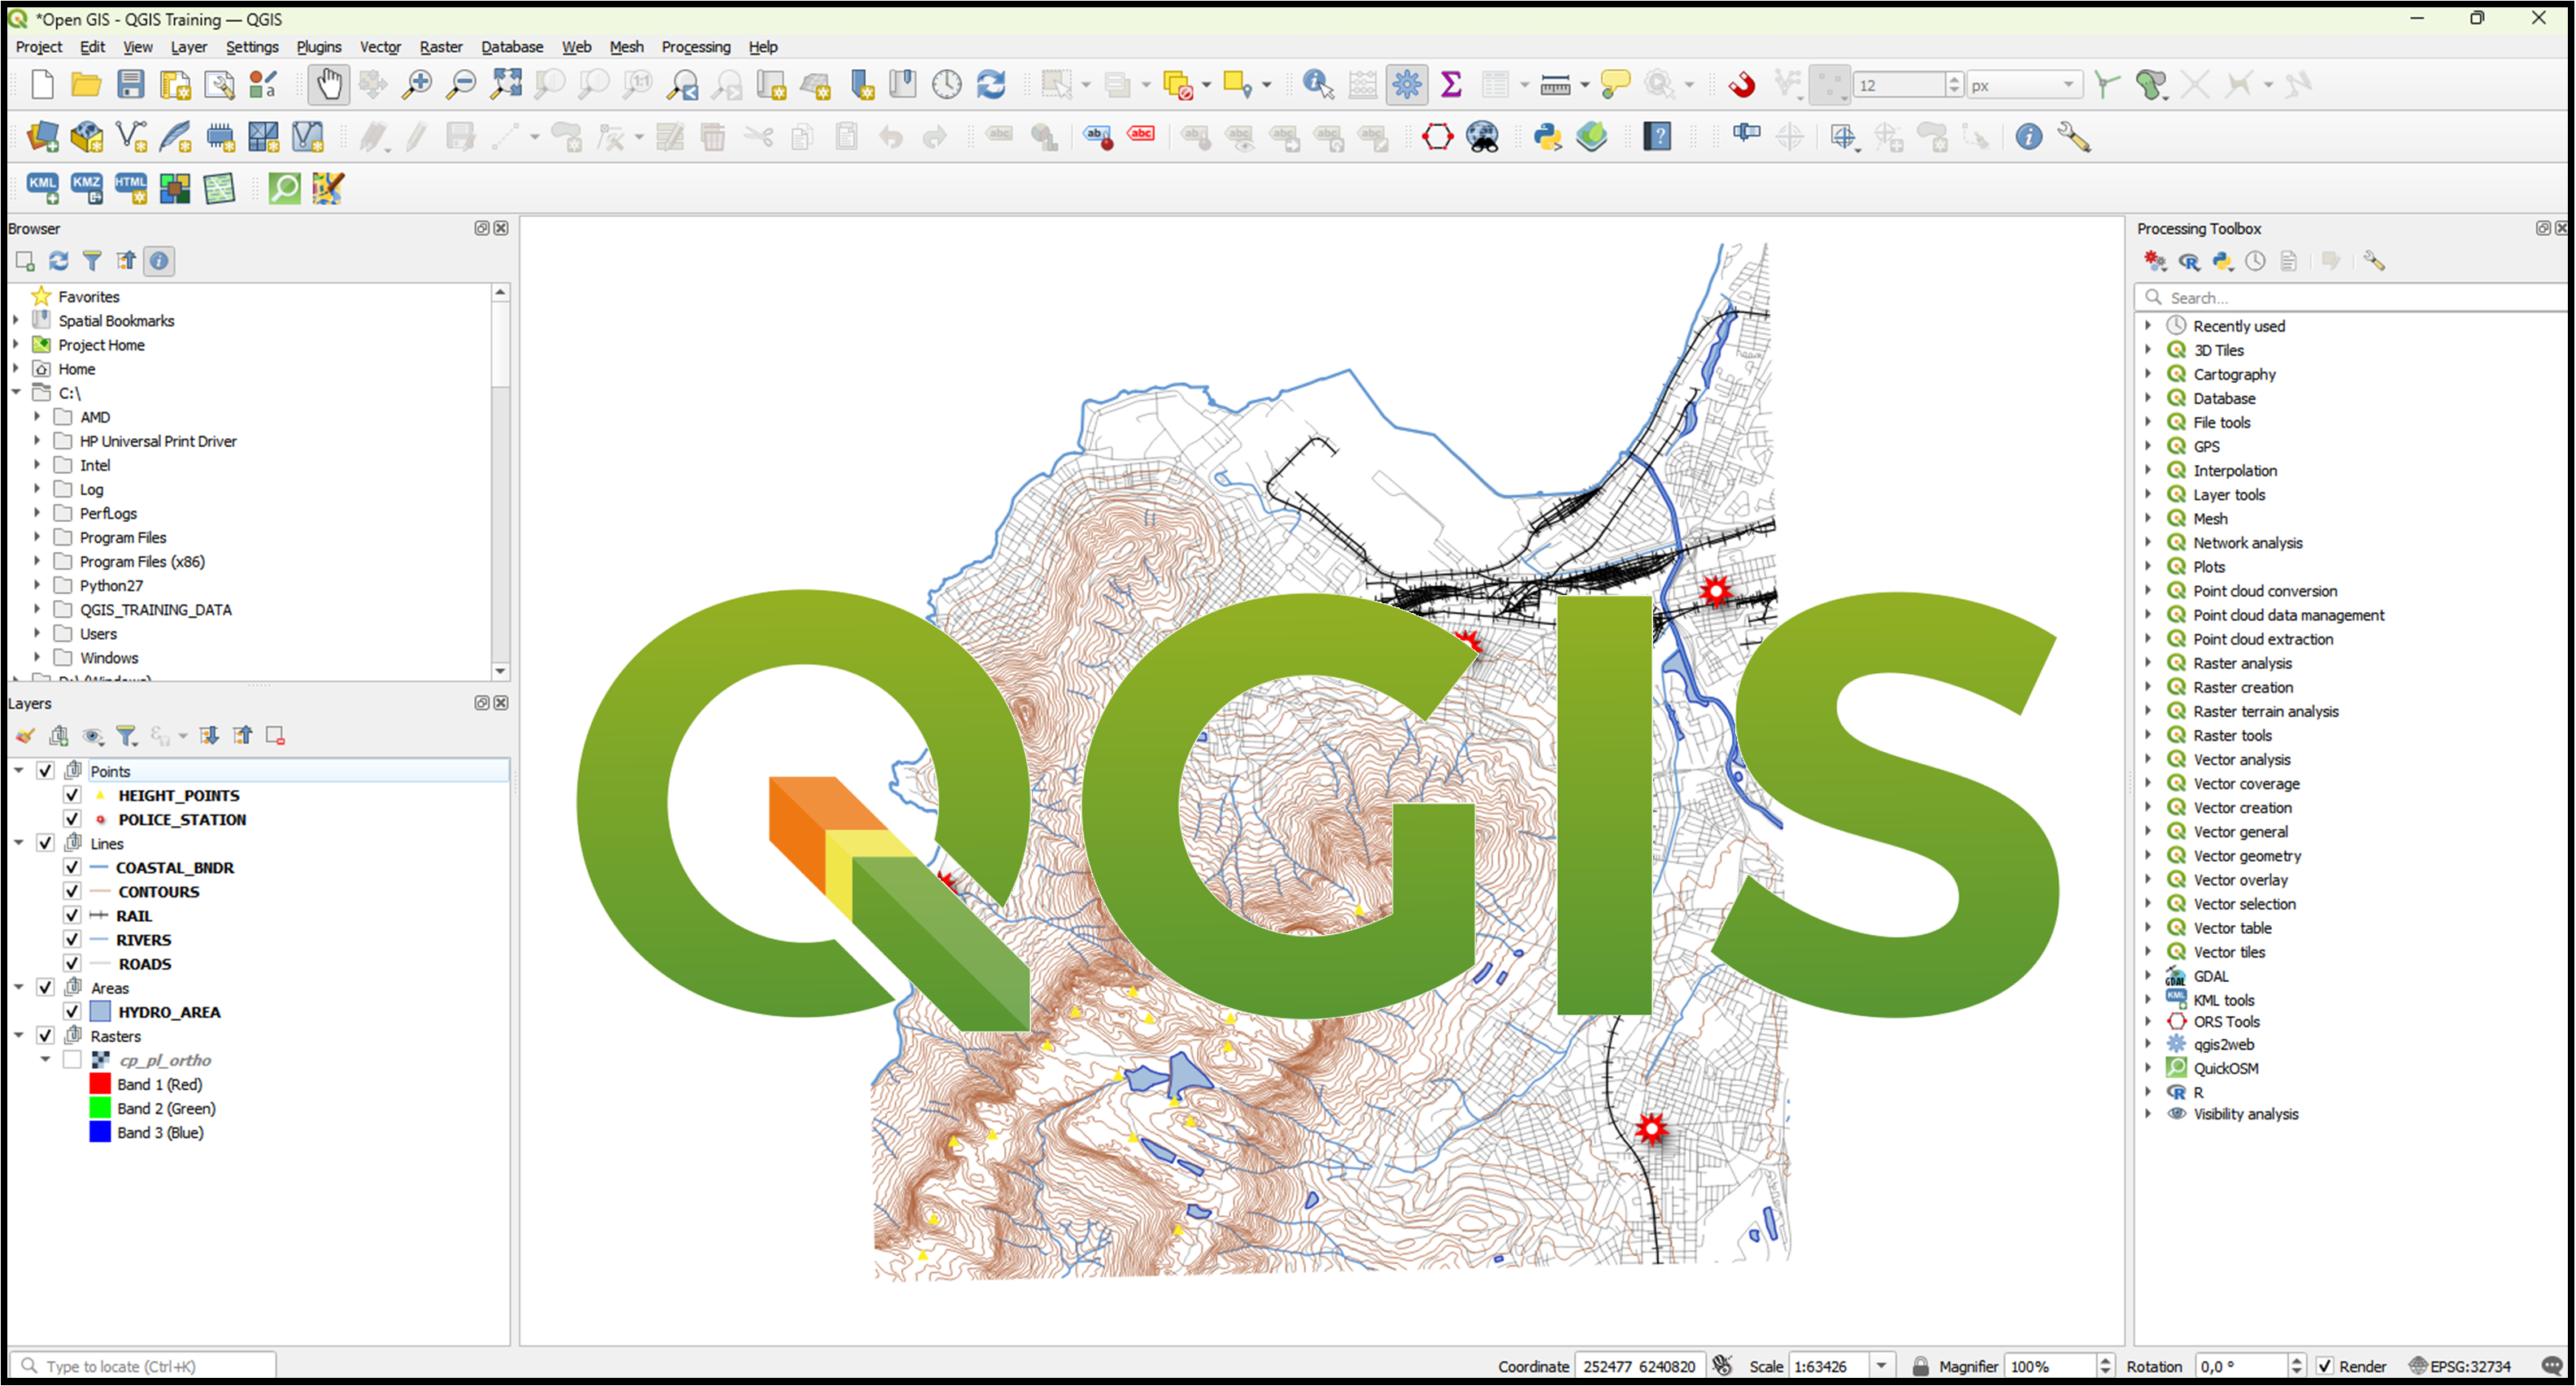Click the Type to locate search field
The image size is (2576, 1386).
click(x=140, y=1365)
